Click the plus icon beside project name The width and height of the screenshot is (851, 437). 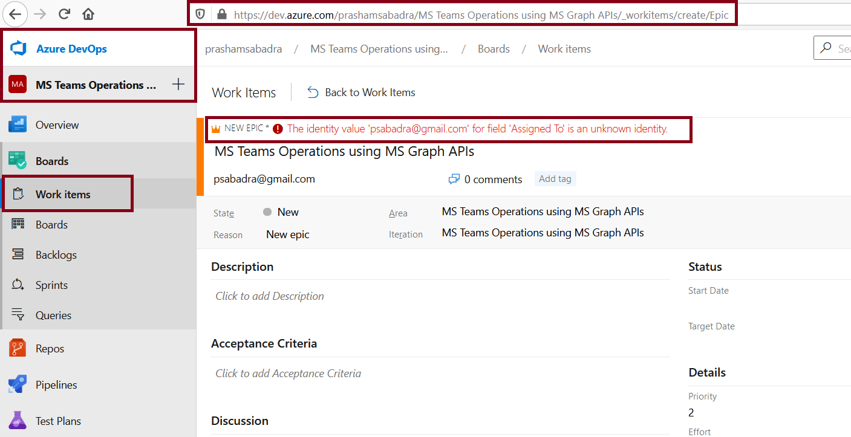[x=178, y=85]
